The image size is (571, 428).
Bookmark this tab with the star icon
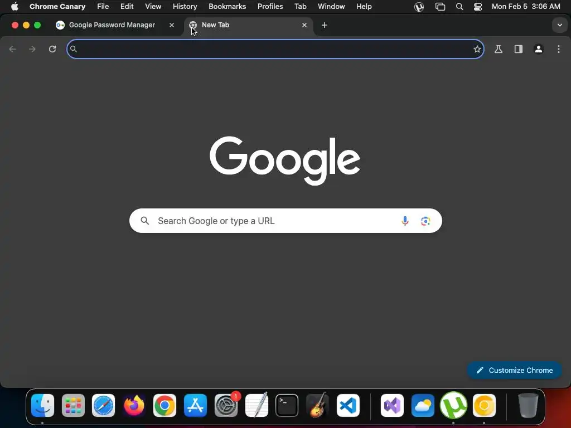477,49
